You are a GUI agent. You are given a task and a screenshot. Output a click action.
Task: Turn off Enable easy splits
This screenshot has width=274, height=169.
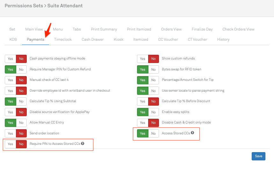pyautogui.click(x=153, y=112)
